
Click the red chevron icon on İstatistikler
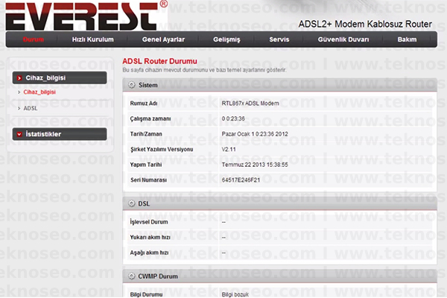19,134
